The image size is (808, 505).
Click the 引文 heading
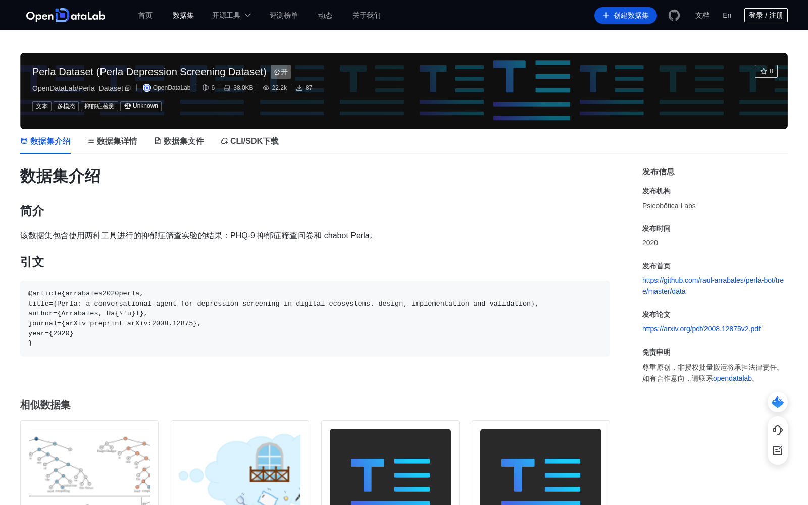click(x=32, y=262)
